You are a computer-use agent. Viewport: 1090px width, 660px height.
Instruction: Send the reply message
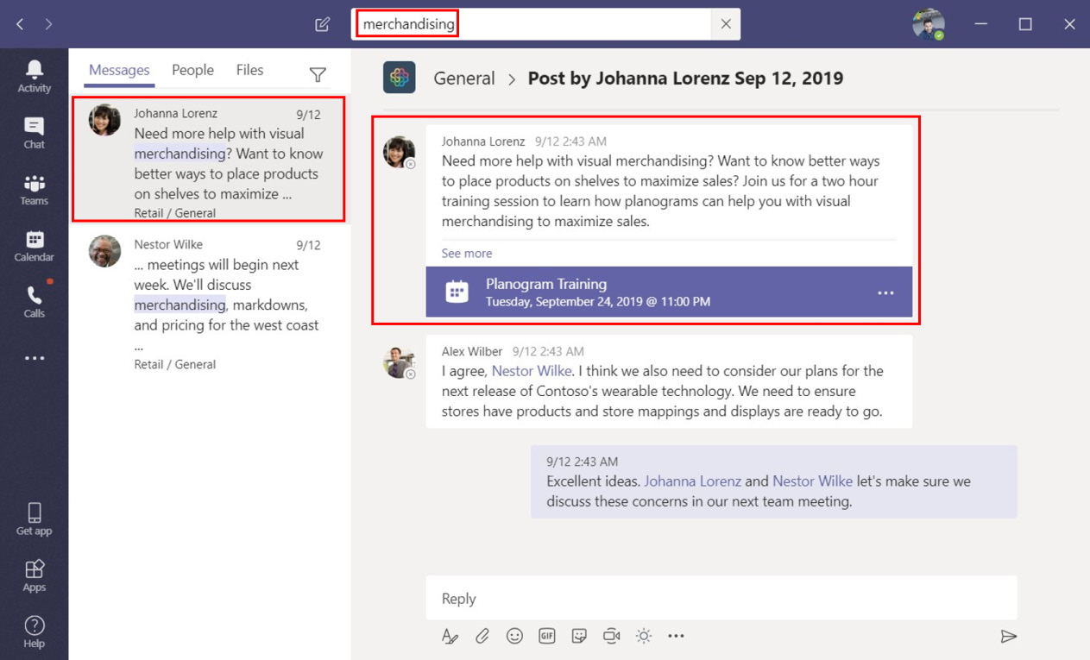[1008, 637]
